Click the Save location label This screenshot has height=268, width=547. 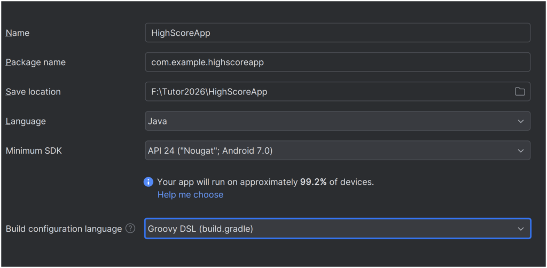(x=33, y=92)
